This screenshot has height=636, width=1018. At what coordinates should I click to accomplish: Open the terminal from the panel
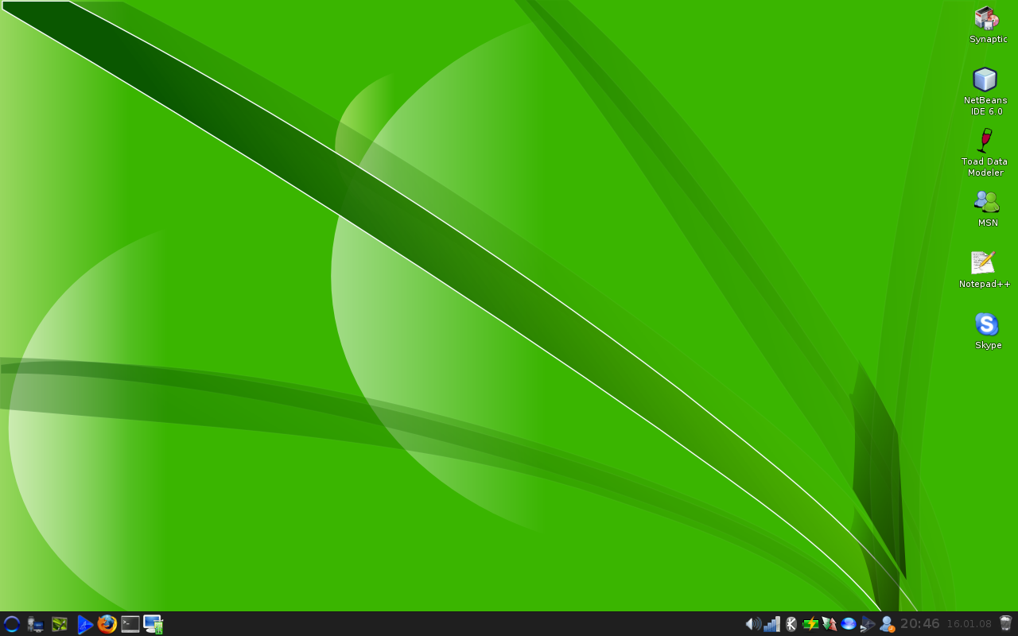click(x=130, y=624)
